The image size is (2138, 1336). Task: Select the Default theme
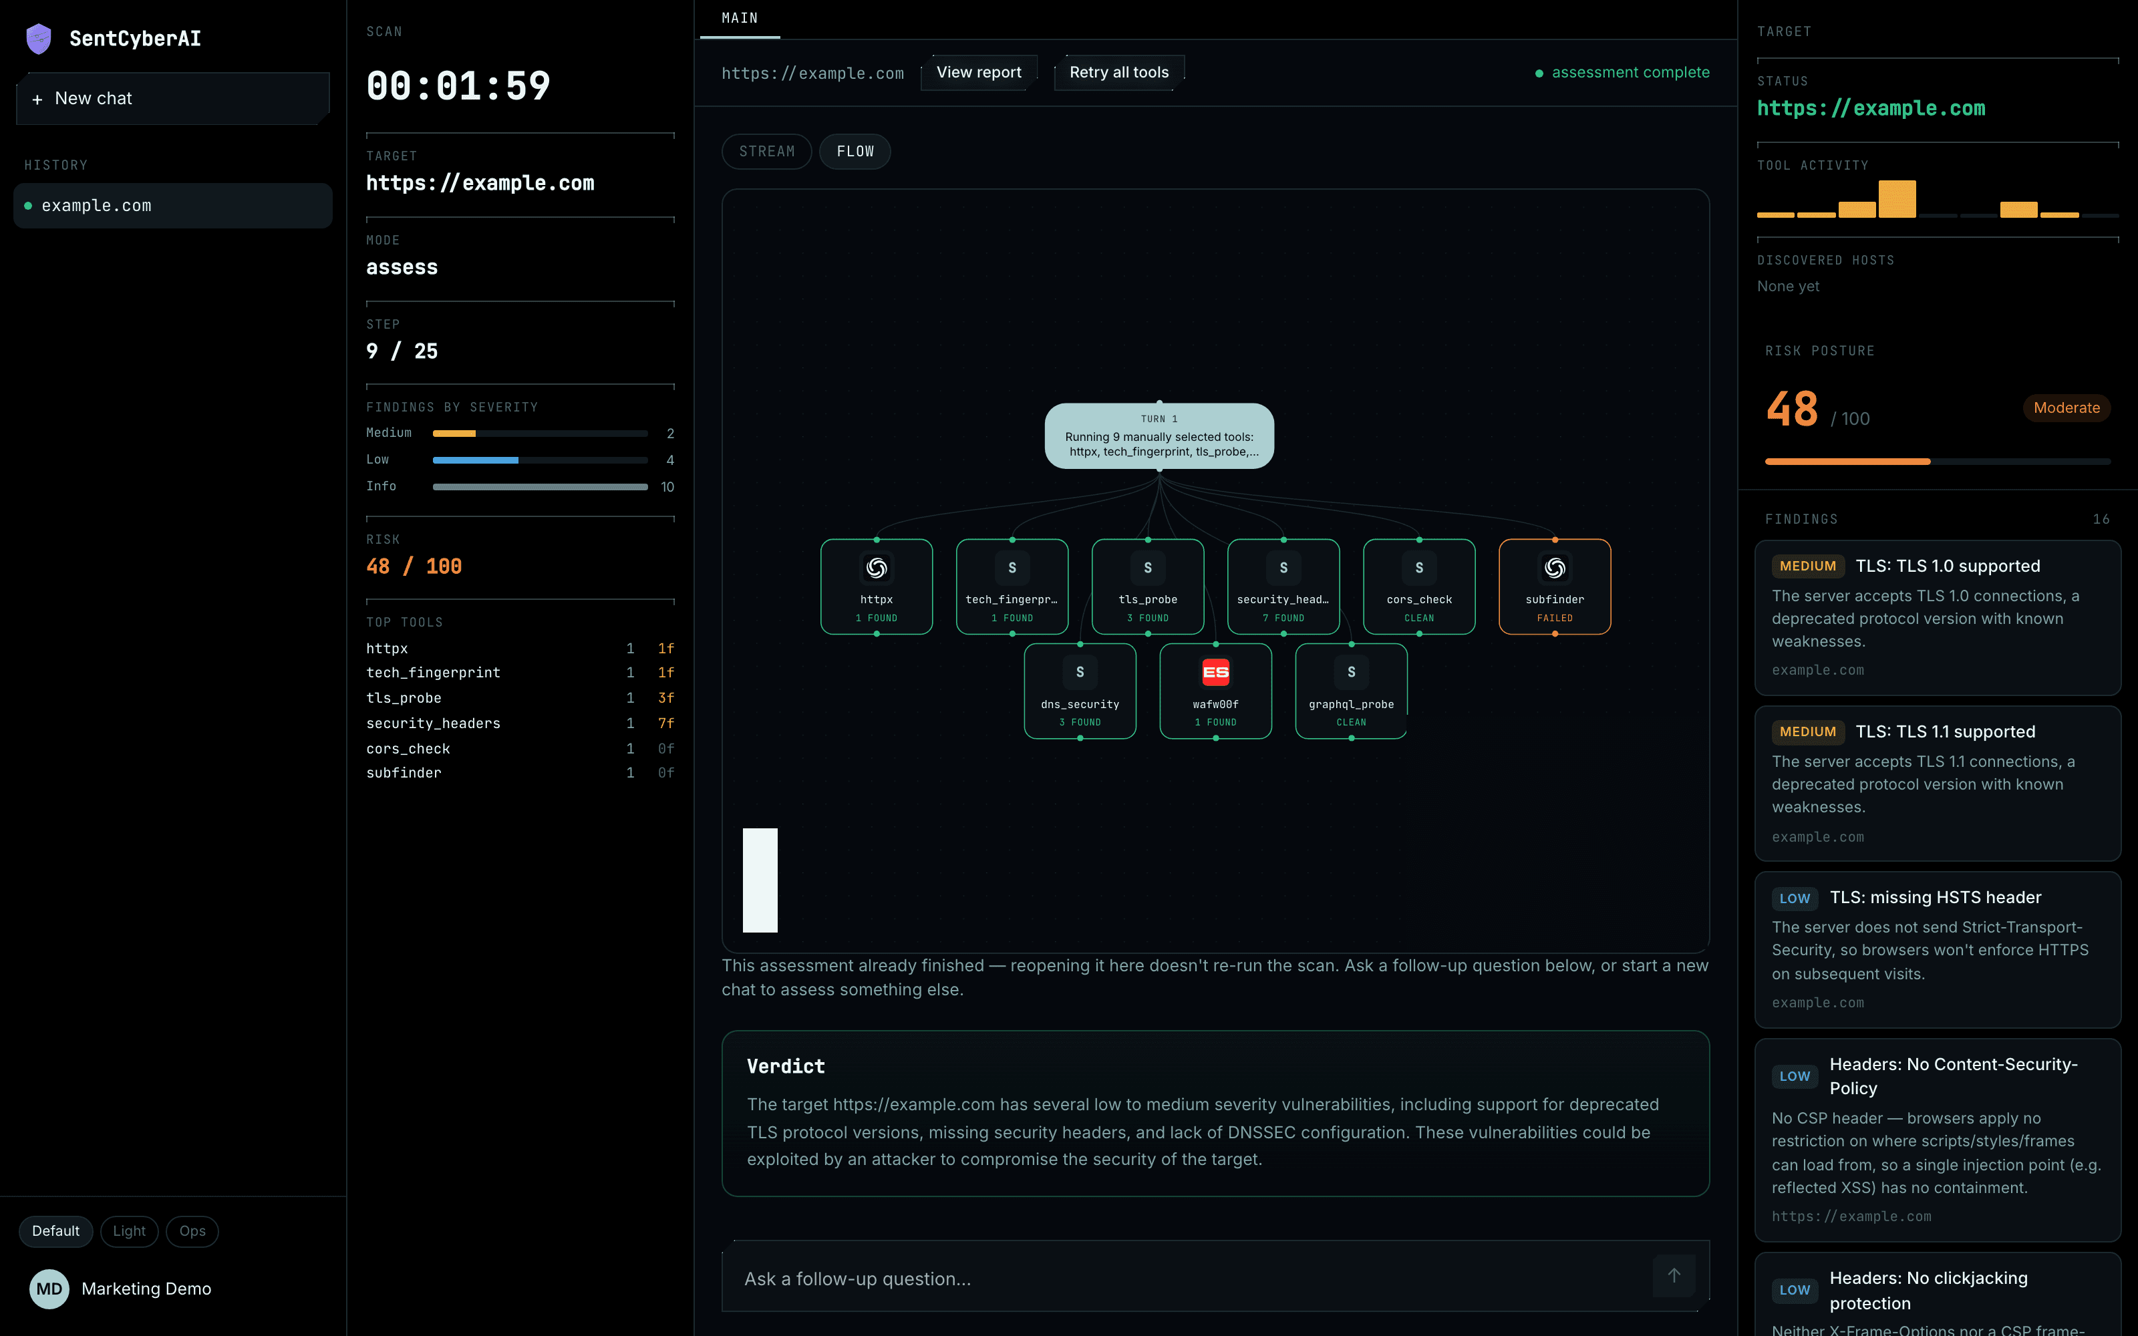point(55,1231)
